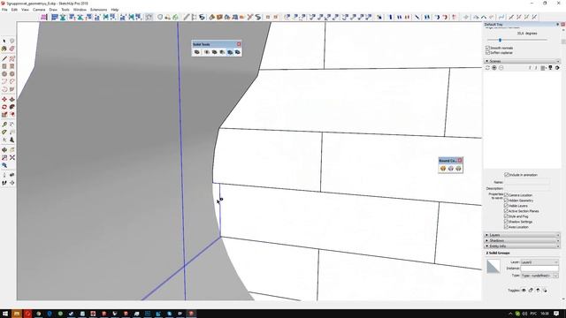The width and height of the screenshot is (566, 318).
Task: Open scenes details menu arrow
Action: (x=557, y=68)
